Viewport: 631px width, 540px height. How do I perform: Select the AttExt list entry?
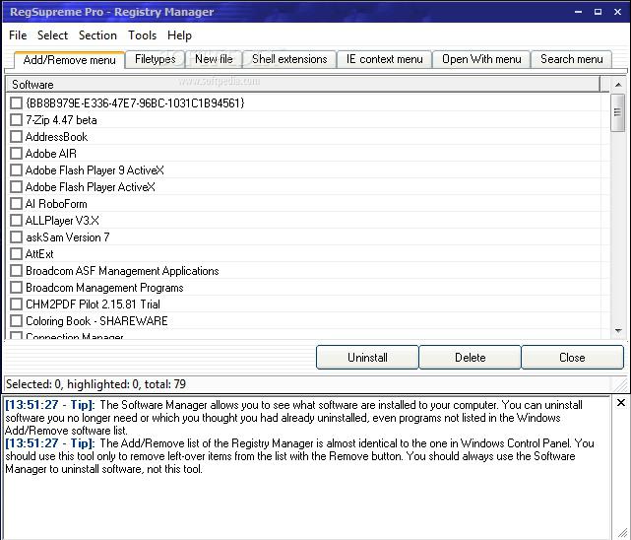(39, 254)
